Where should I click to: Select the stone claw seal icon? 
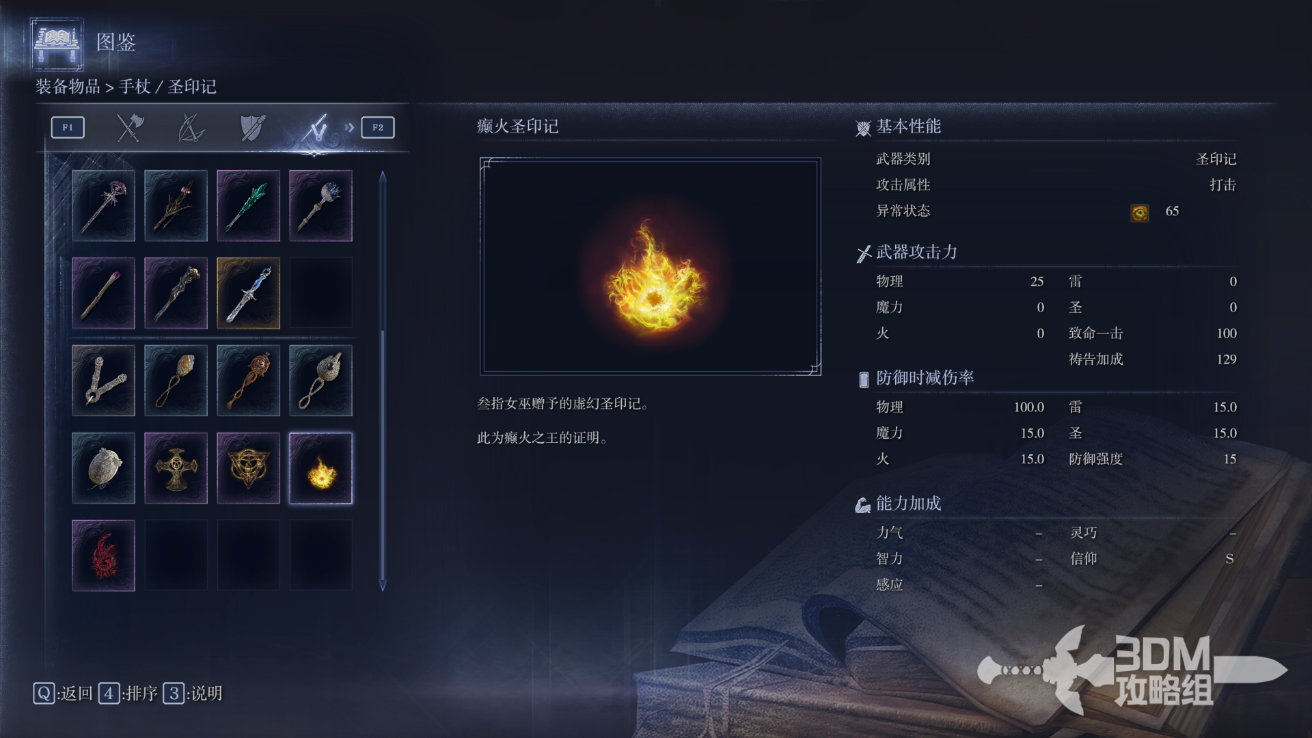click(103, 468)
